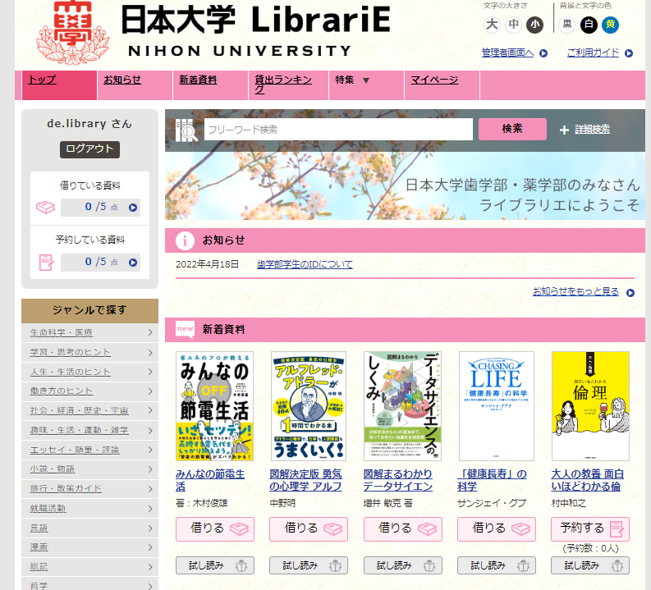Expand genre 人生・生活のヒント
Image resolution: width=651 pixels, height=590 pixels.
pos(89,373)
